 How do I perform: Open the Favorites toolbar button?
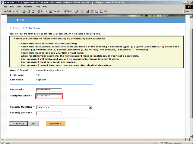[x=55, y=11]
